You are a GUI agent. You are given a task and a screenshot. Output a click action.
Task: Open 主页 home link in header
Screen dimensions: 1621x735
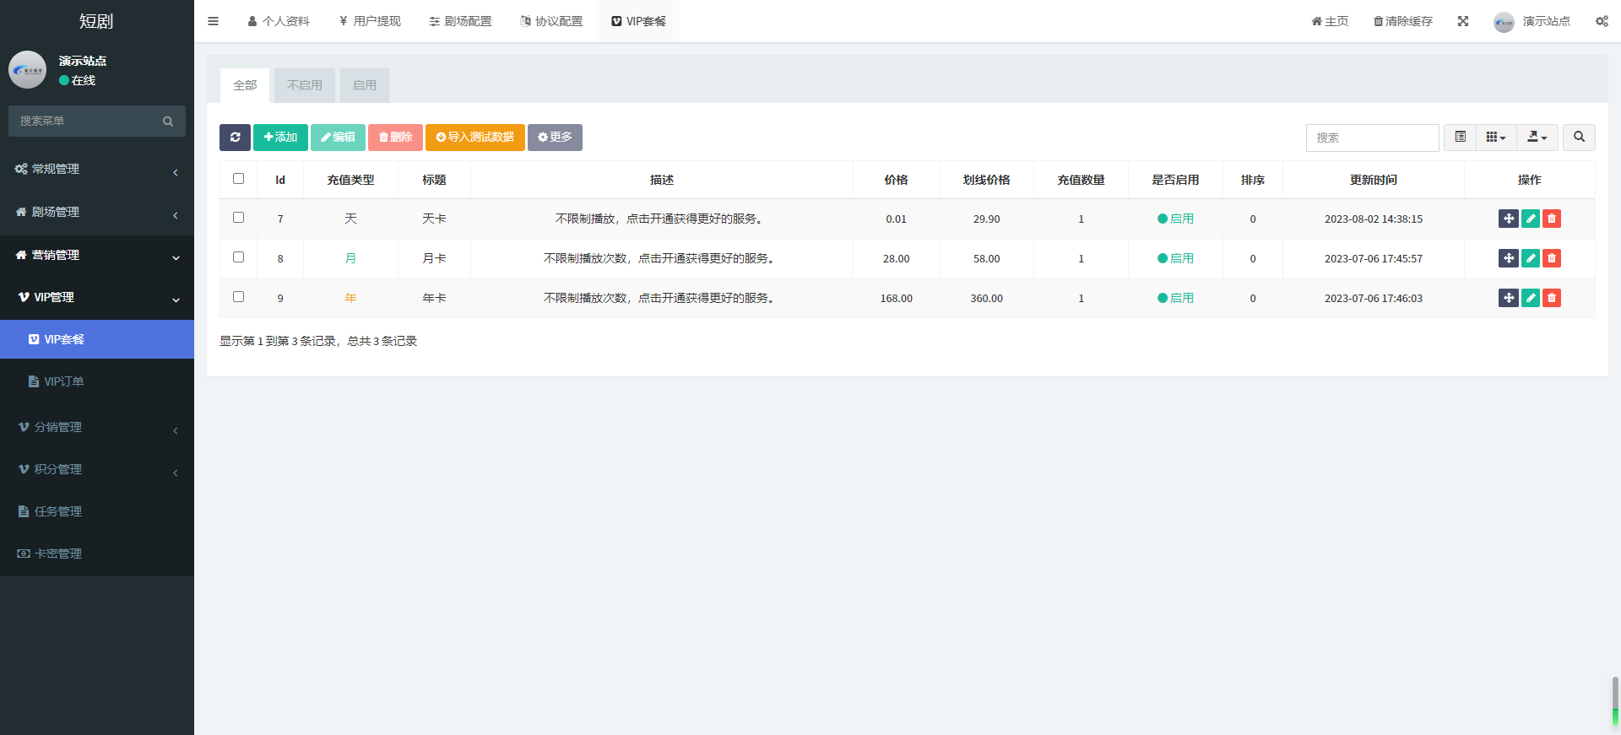pos(1330,21)
